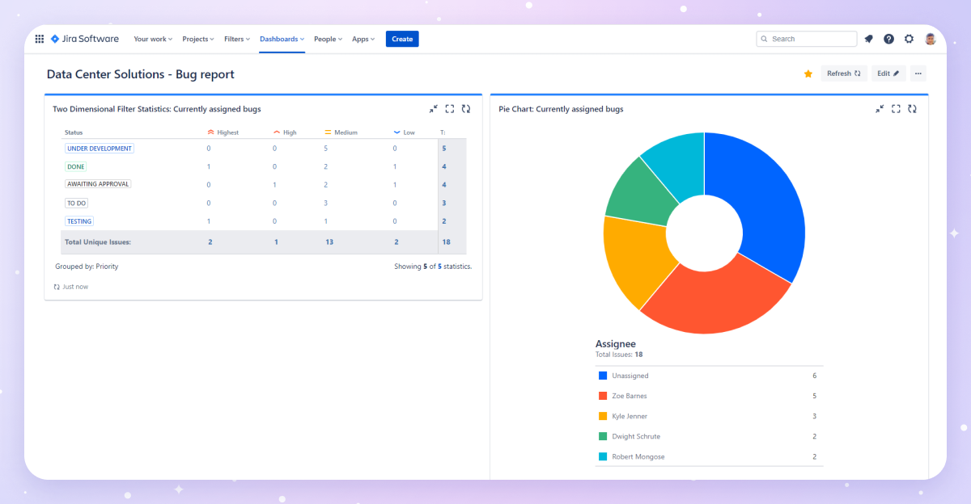The image size is (971, 504).
Task: Refresh the Two Dimensional Filter Statistics gadget
Action: (x=466, y=109)
